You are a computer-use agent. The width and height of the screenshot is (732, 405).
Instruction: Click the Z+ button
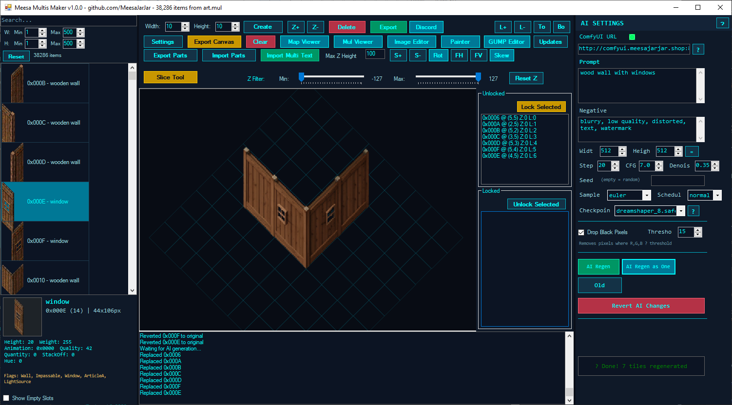click(296, 27)
